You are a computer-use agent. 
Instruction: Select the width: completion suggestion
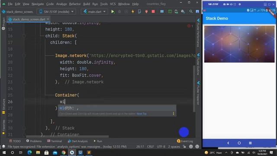[117, 108]
